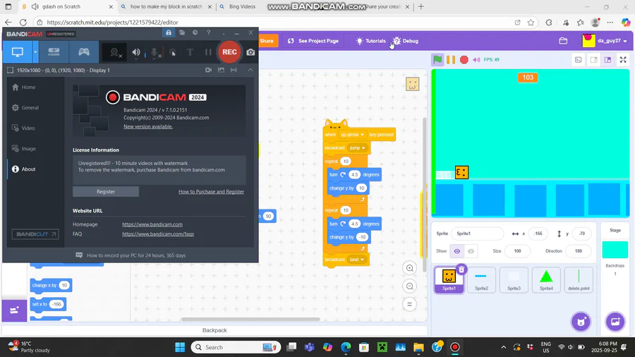
Task: Show sprite with eye icon
Action: point(456,251)
